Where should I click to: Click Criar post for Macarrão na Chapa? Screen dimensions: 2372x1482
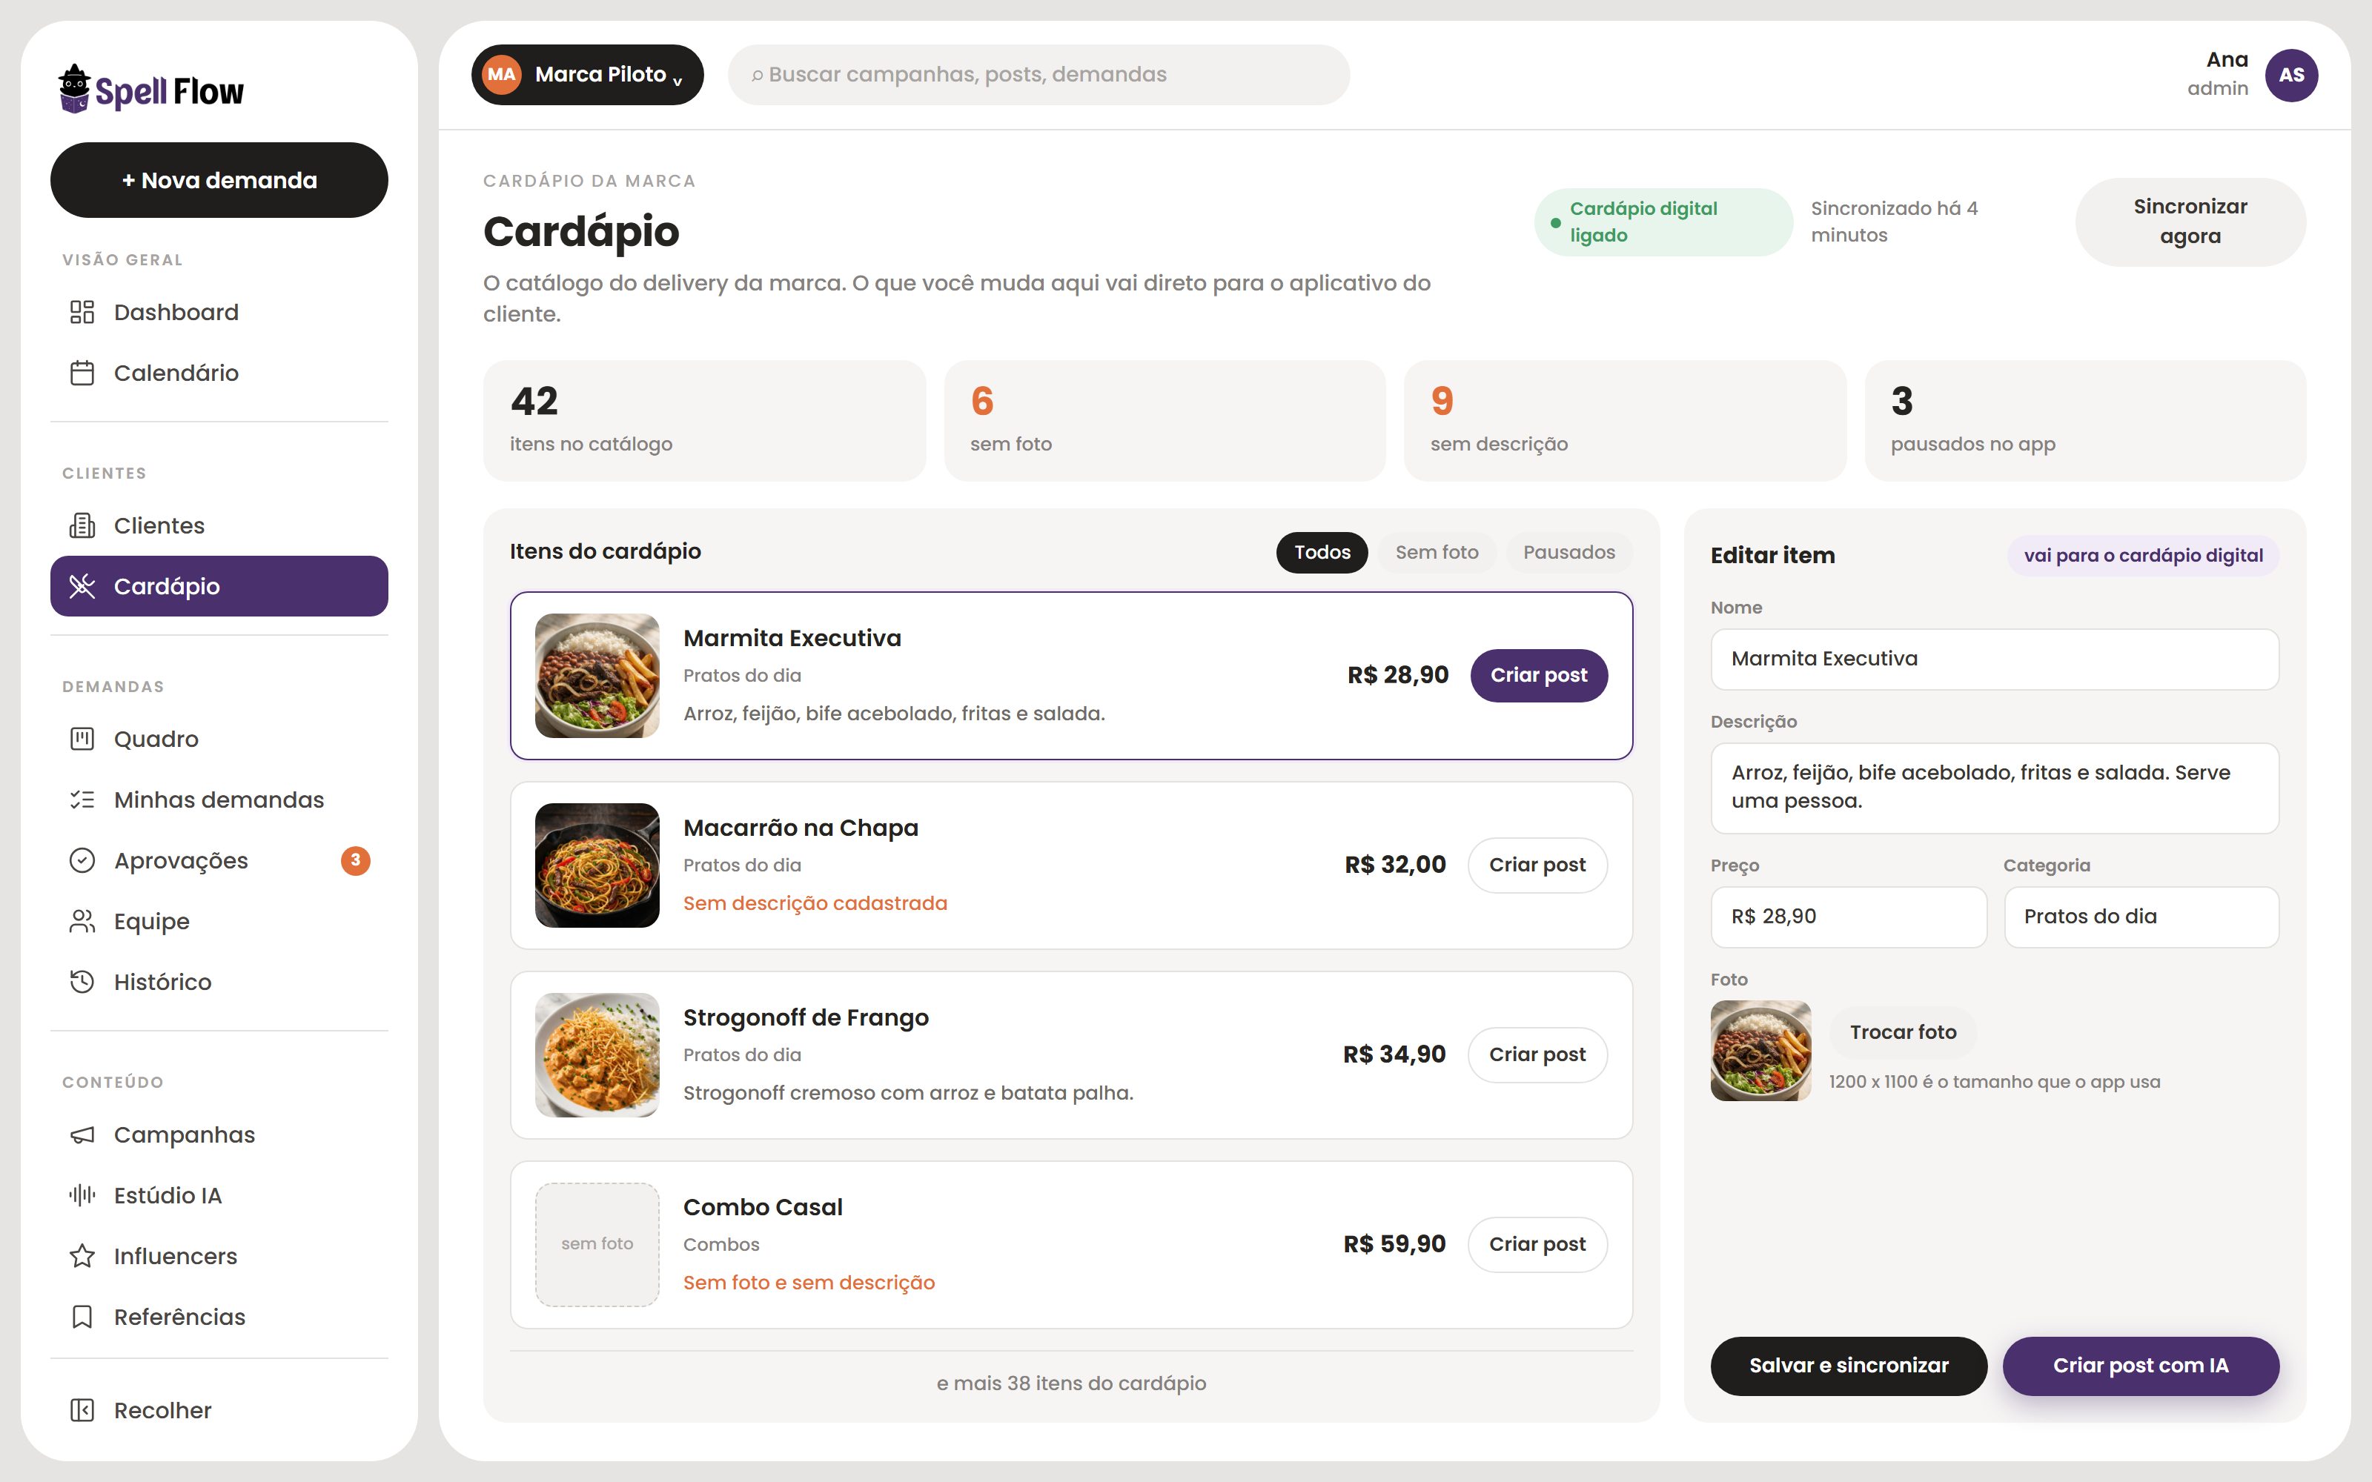pos(1537,865)
